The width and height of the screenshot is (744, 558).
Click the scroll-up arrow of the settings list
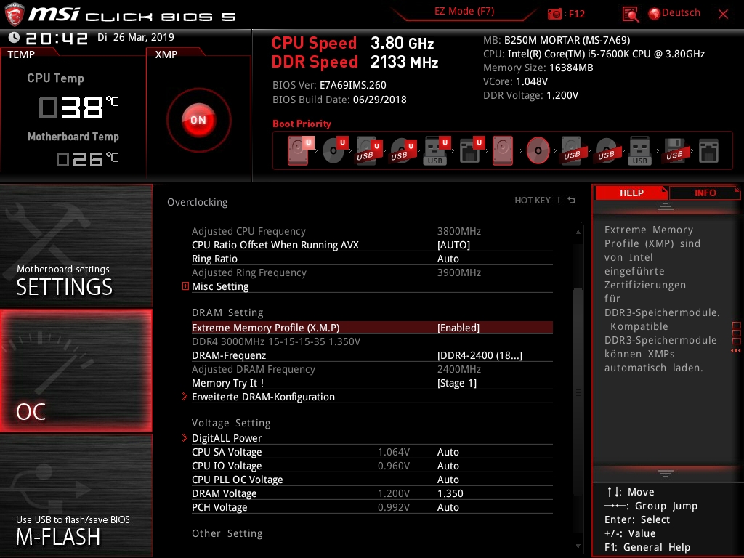pyautogui.click(x=578, y=232)
